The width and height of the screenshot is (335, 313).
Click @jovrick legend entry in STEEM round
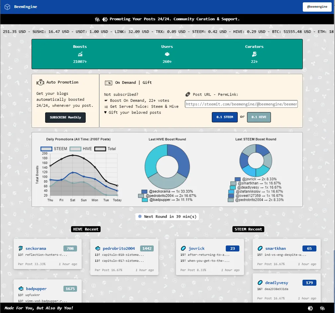[x=256, y=179]
